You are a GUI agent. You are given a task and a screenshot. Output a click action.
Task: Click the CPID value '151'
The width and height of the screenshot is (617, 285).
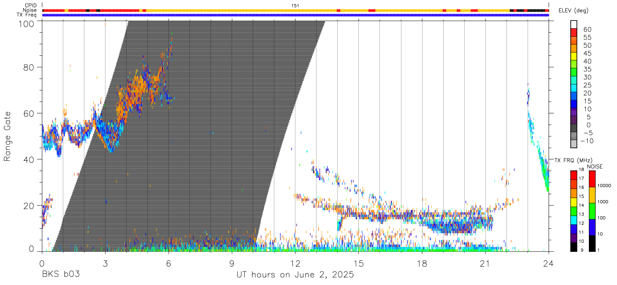point(295,6)
